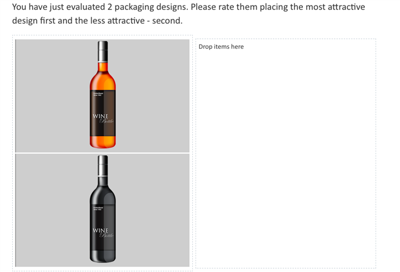The image size is (400, 272).
Task: Click the silver cap of the black bottle
Action: click(103, 163)
